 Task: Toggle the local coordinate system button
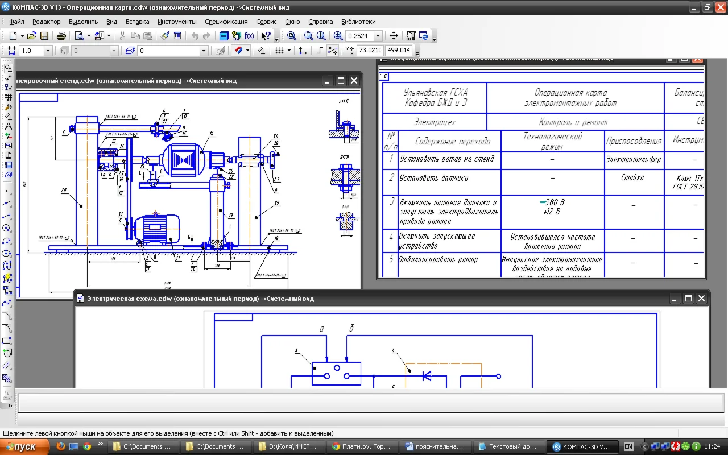tap(303, 51)
